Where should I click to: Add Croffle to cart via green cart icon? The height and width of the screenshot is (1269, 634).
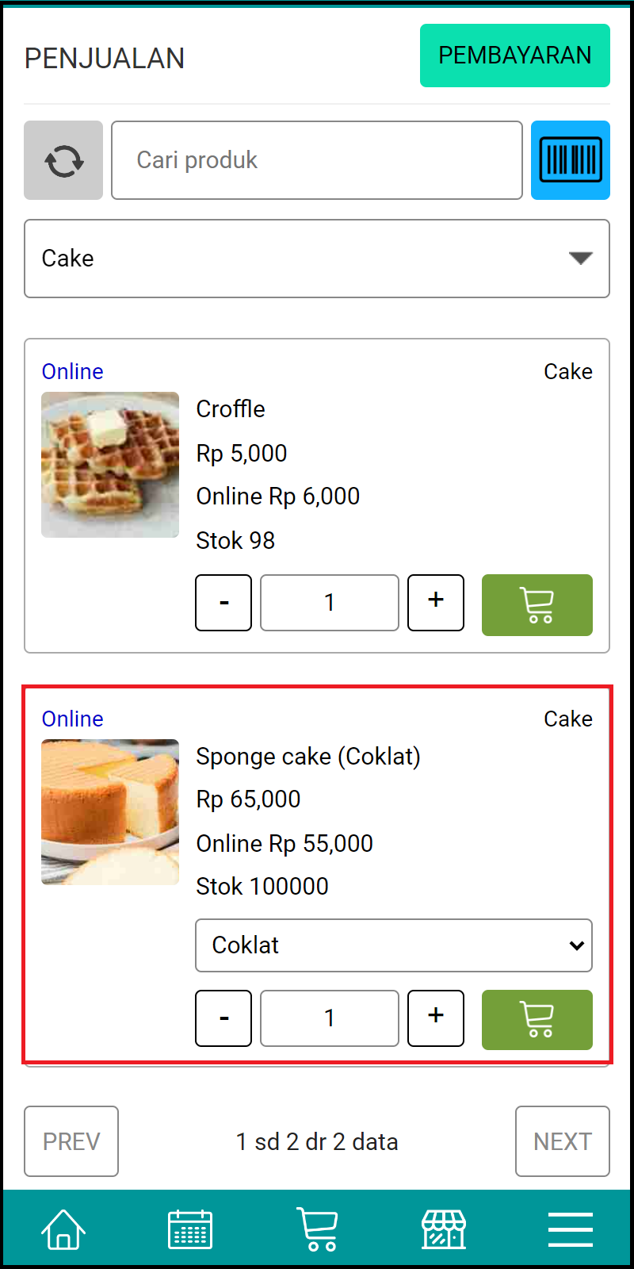point(537,605)
